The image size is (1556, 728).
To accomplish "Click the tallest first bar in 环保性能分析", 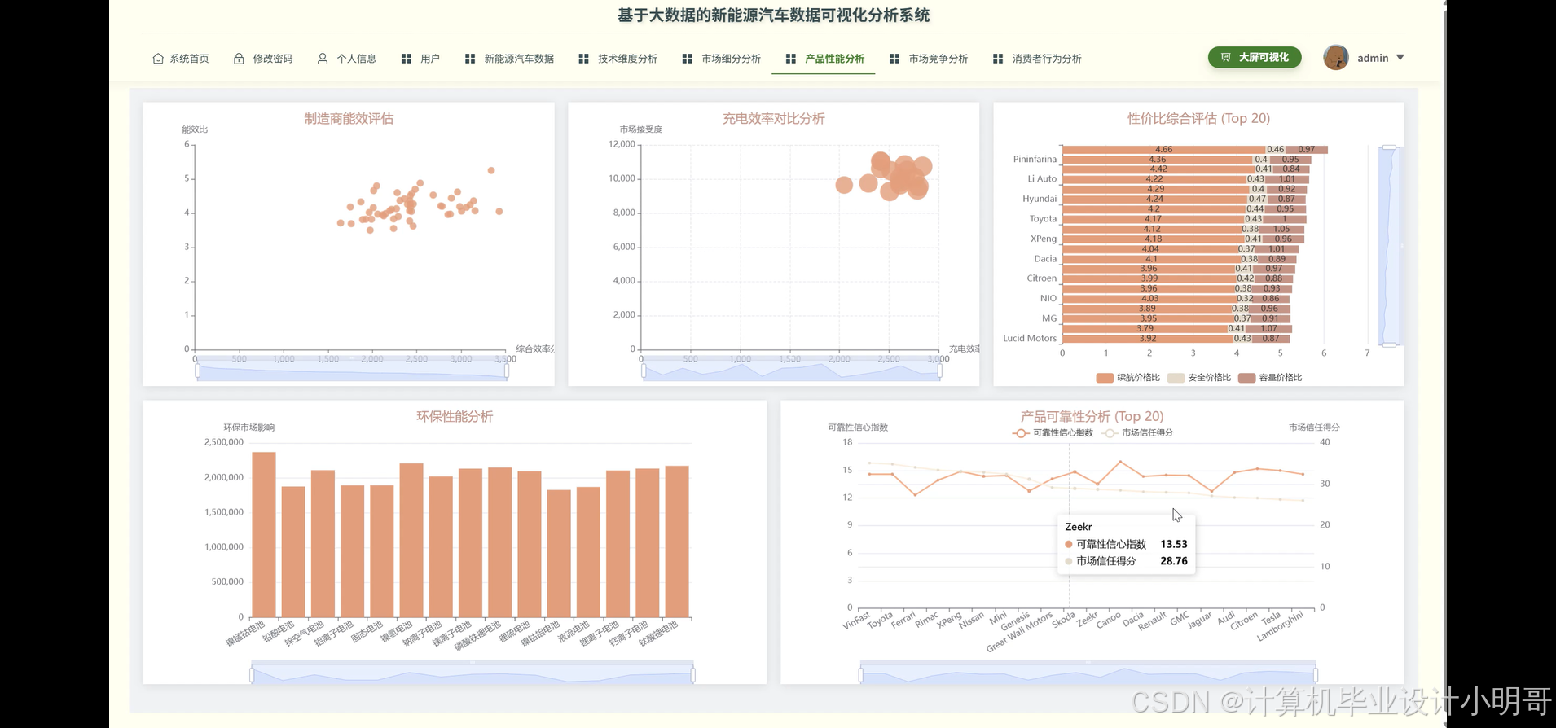I will [264, 534].
